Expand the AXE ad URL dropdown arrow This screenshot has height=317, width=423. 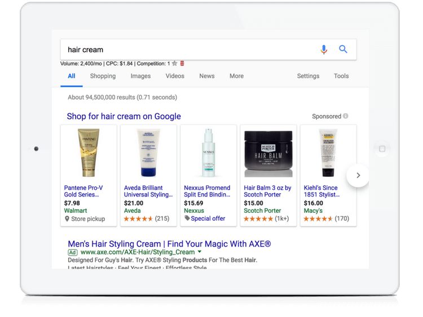[200, 252]
